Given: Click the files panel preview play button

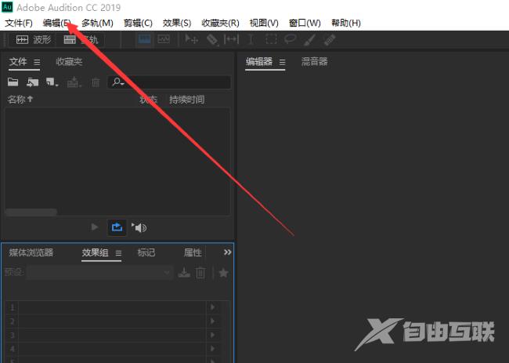Looking at the screenshot, I should [95, 227].
